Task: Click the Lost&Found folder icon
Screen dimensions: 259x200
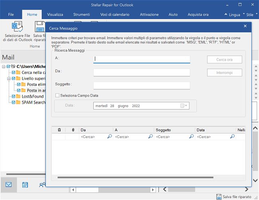Action: coord(18,96)
